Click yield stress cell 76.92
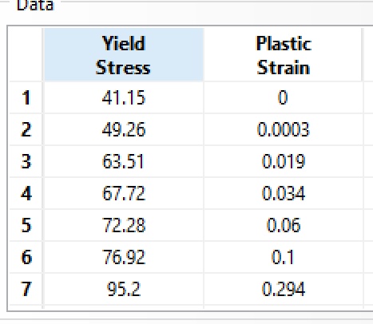 (124, 257)
